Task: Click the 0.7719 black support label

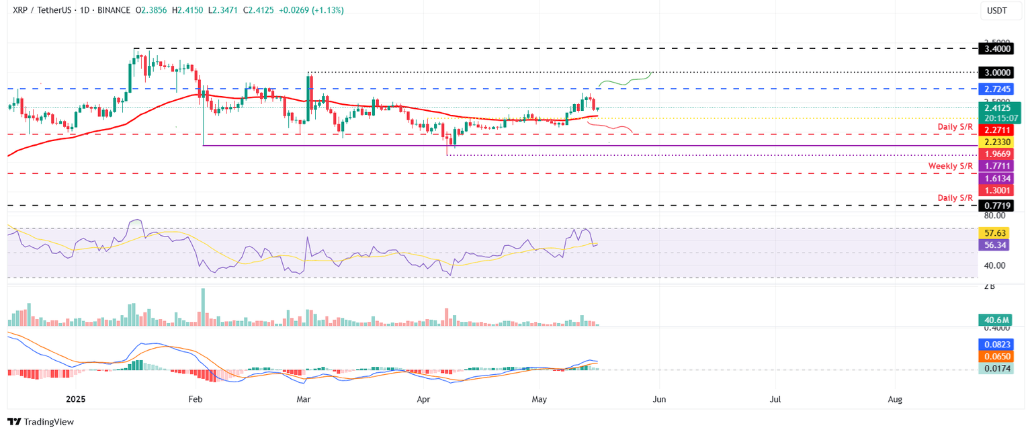Action: click(996, 206)
